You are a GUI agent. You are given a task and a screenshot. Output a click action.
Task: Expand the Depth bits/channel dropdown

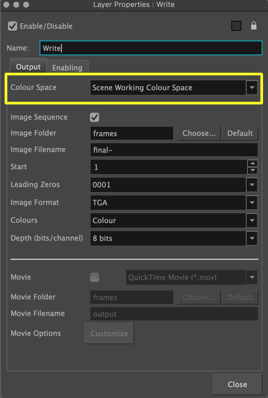[252, 238]
